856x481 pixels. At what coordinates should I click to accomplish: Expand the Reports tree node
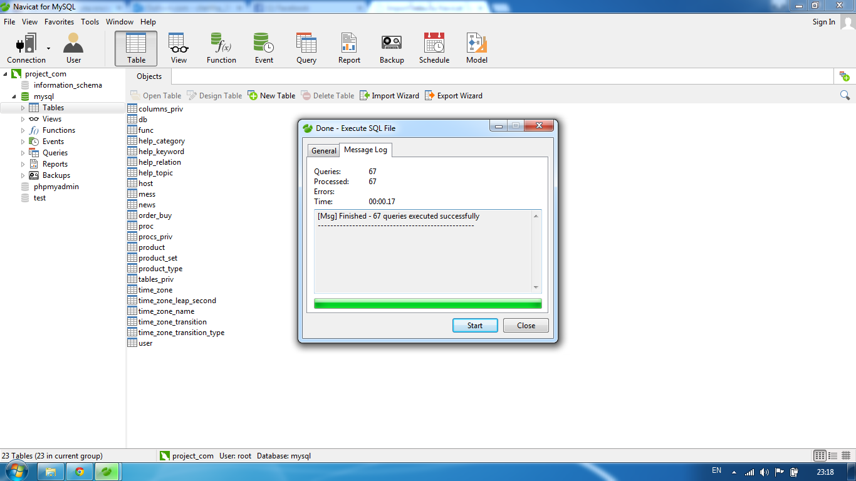click(x=23, y=164)
